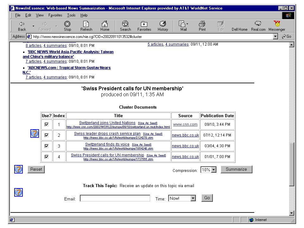Open the File menu
304x228 pixels.
coord(18,15)
